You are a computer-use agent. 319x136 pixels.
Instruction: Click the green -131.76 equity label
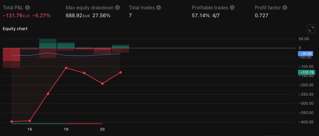[x=306, y=72]
